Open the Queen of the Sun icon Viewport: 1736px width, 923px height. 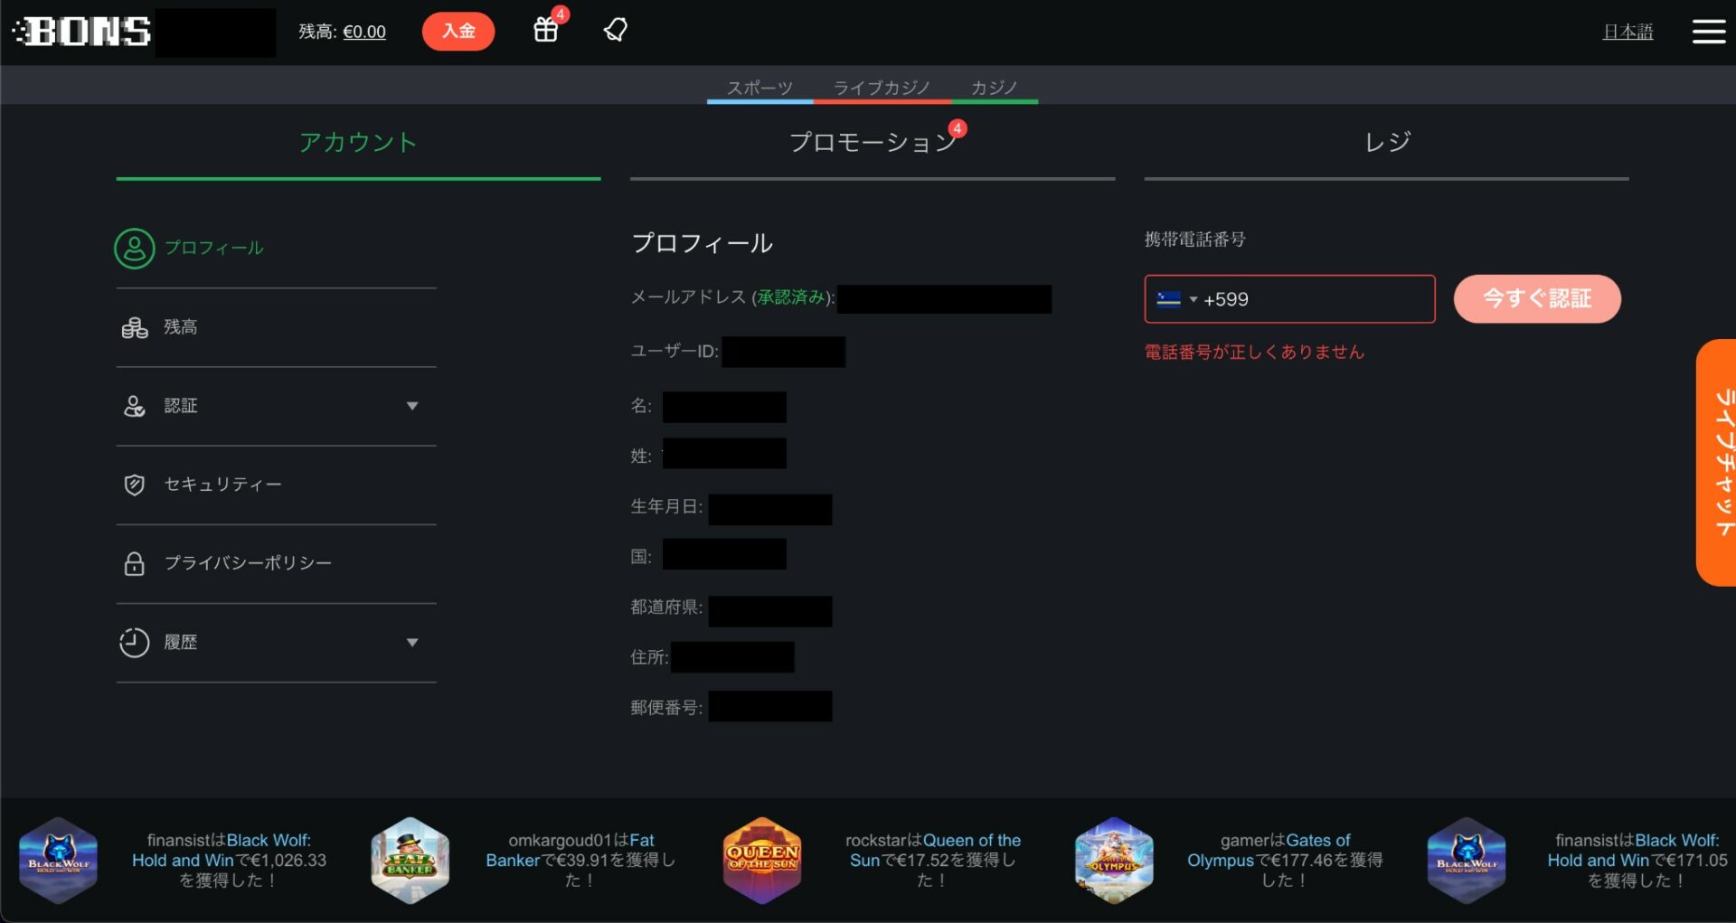point(762,860)
